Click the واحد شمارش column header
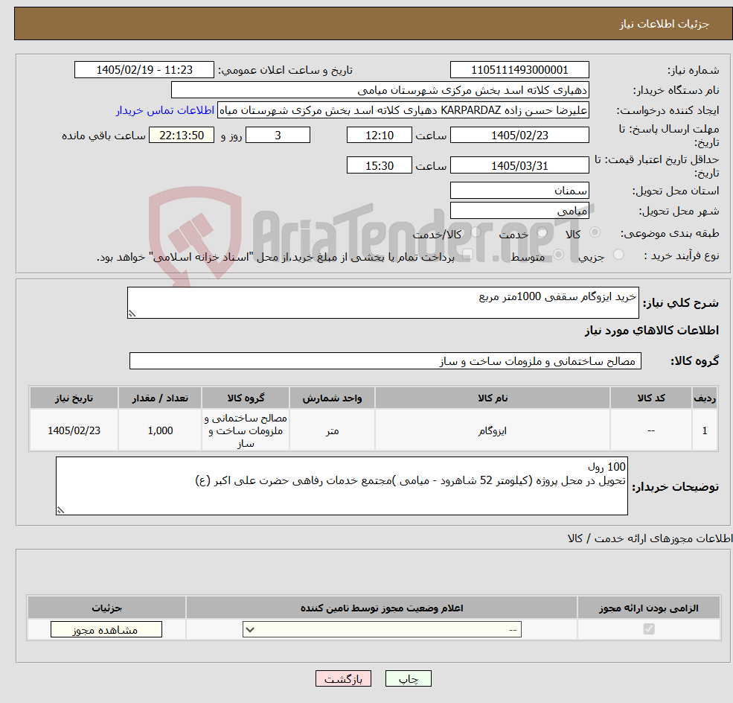Screen dimensions: 733x703 (332, 398)
